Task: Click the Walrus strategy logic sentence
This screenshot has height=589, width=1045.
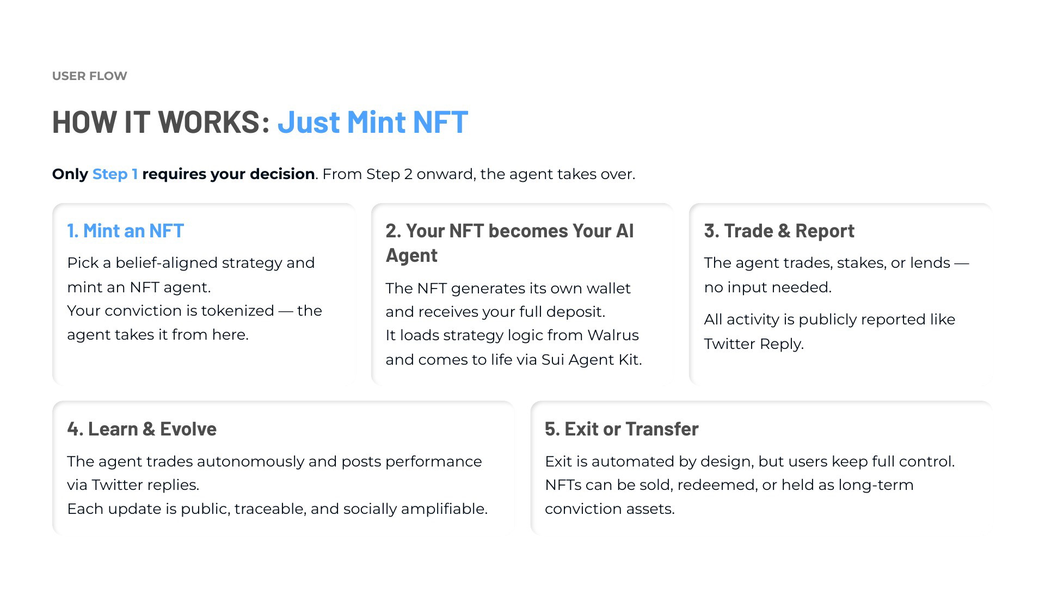Action: [514, 347]
